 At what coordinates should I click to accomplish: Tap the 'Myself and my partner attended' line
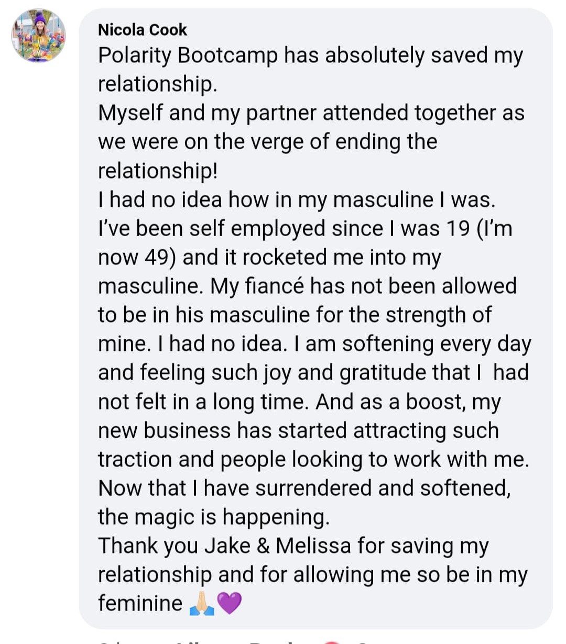click(x=311, y=113)
